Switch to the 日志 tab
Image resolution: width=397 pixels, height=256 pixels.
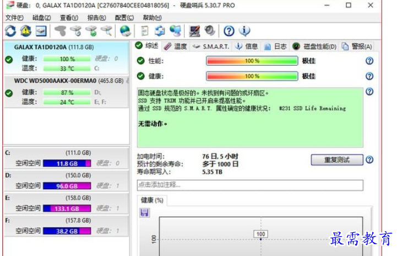[275, 46]
